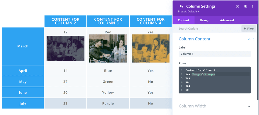
Task: Click the expand-to-fullscreen modal icon
Action: [237, 6]
